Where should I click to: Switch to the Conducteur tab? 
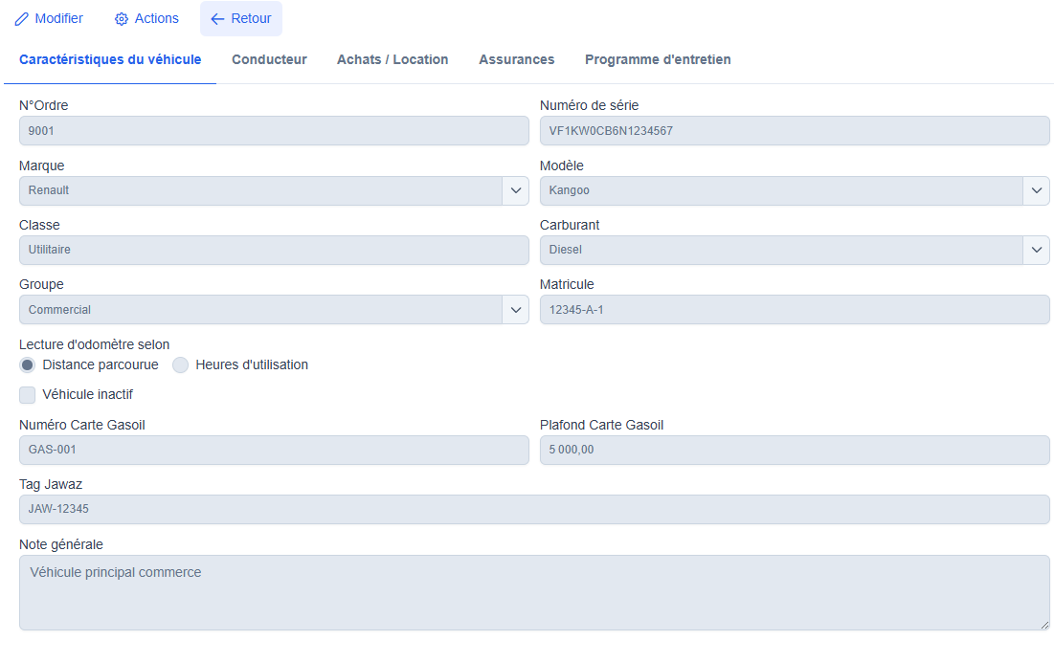269,59
